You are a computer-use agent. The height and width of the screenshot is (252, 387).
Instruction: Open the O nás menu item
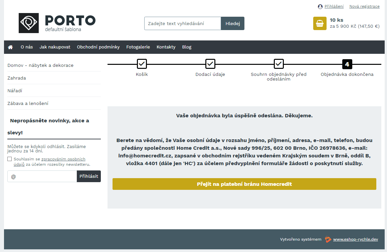tap(27, 47)
